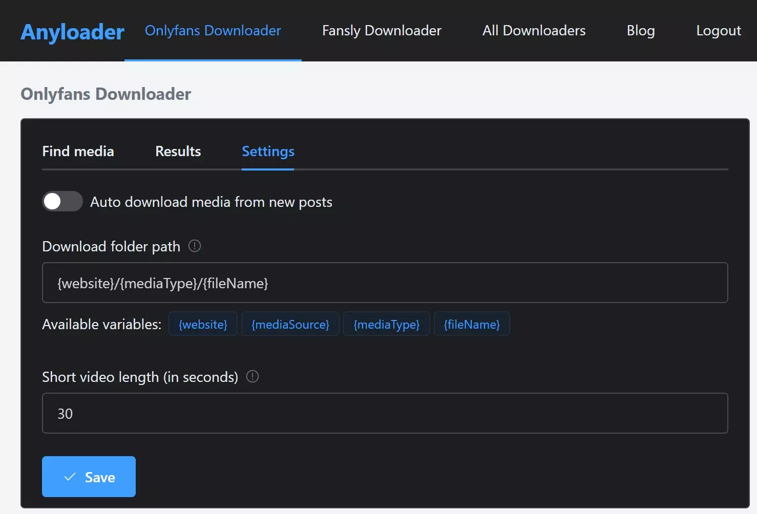Click the Download folder path label
The image size is (757, 514).
[x=111, y=246]
